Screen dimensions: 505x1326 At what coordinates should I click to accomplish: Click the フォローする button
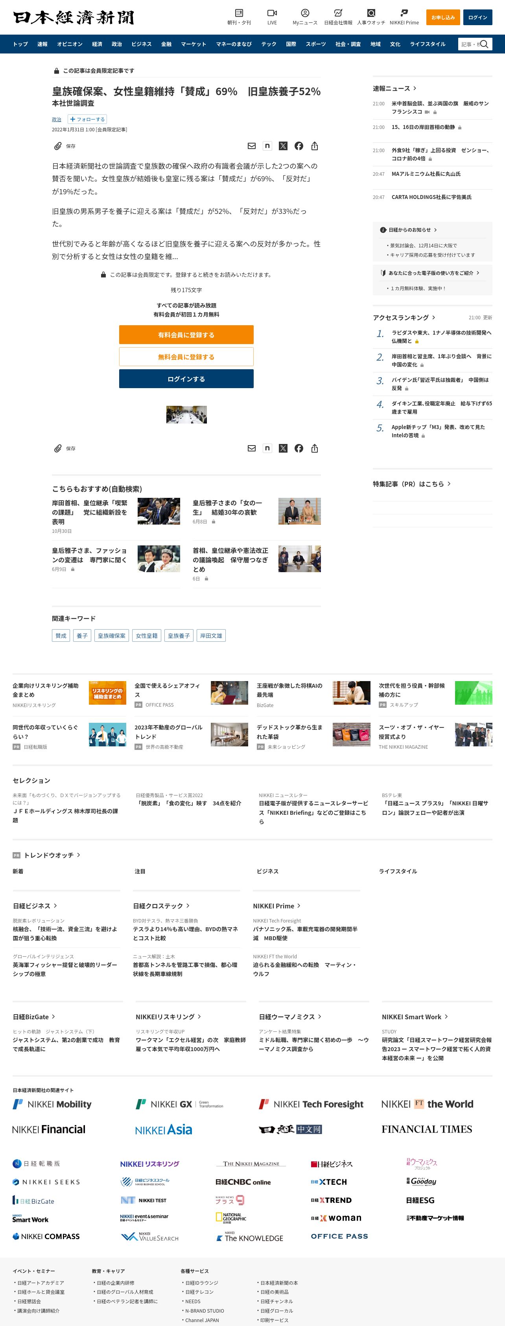coord(88,120)
